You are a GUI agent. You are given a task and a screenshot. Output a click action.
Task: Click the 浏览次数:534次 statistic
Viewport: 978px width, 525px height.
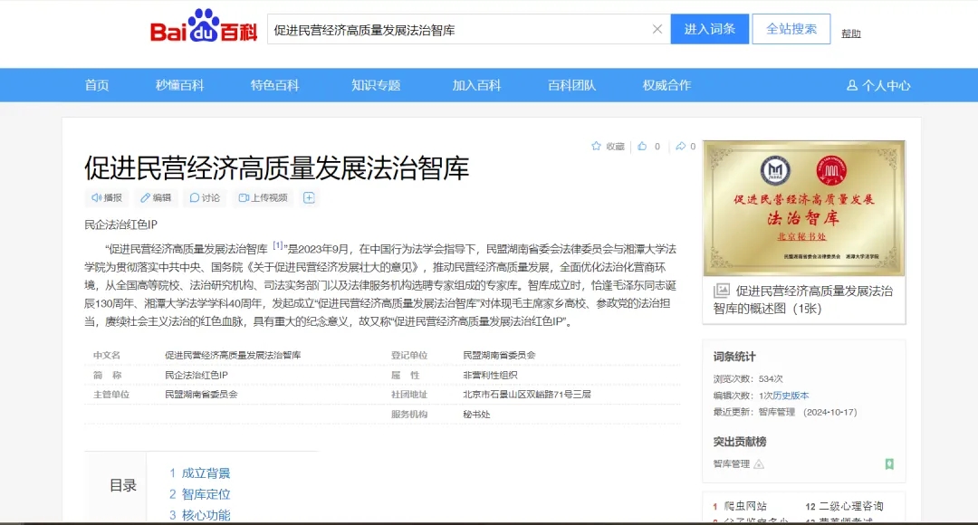[x=748, y=378]
